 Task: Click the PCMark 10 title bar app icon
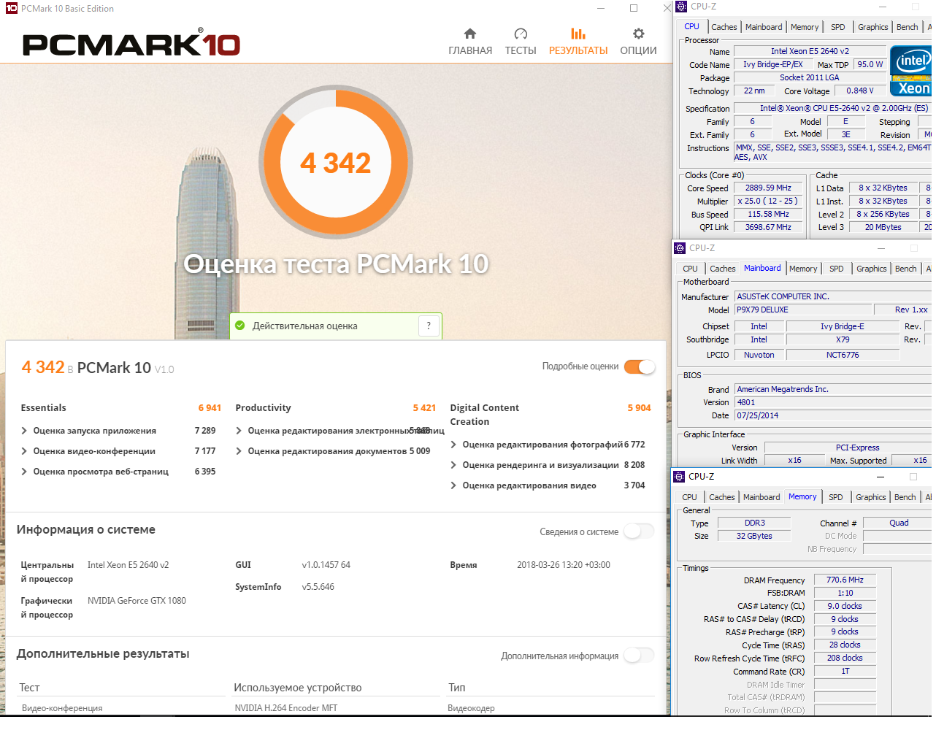tap(11, 9)
